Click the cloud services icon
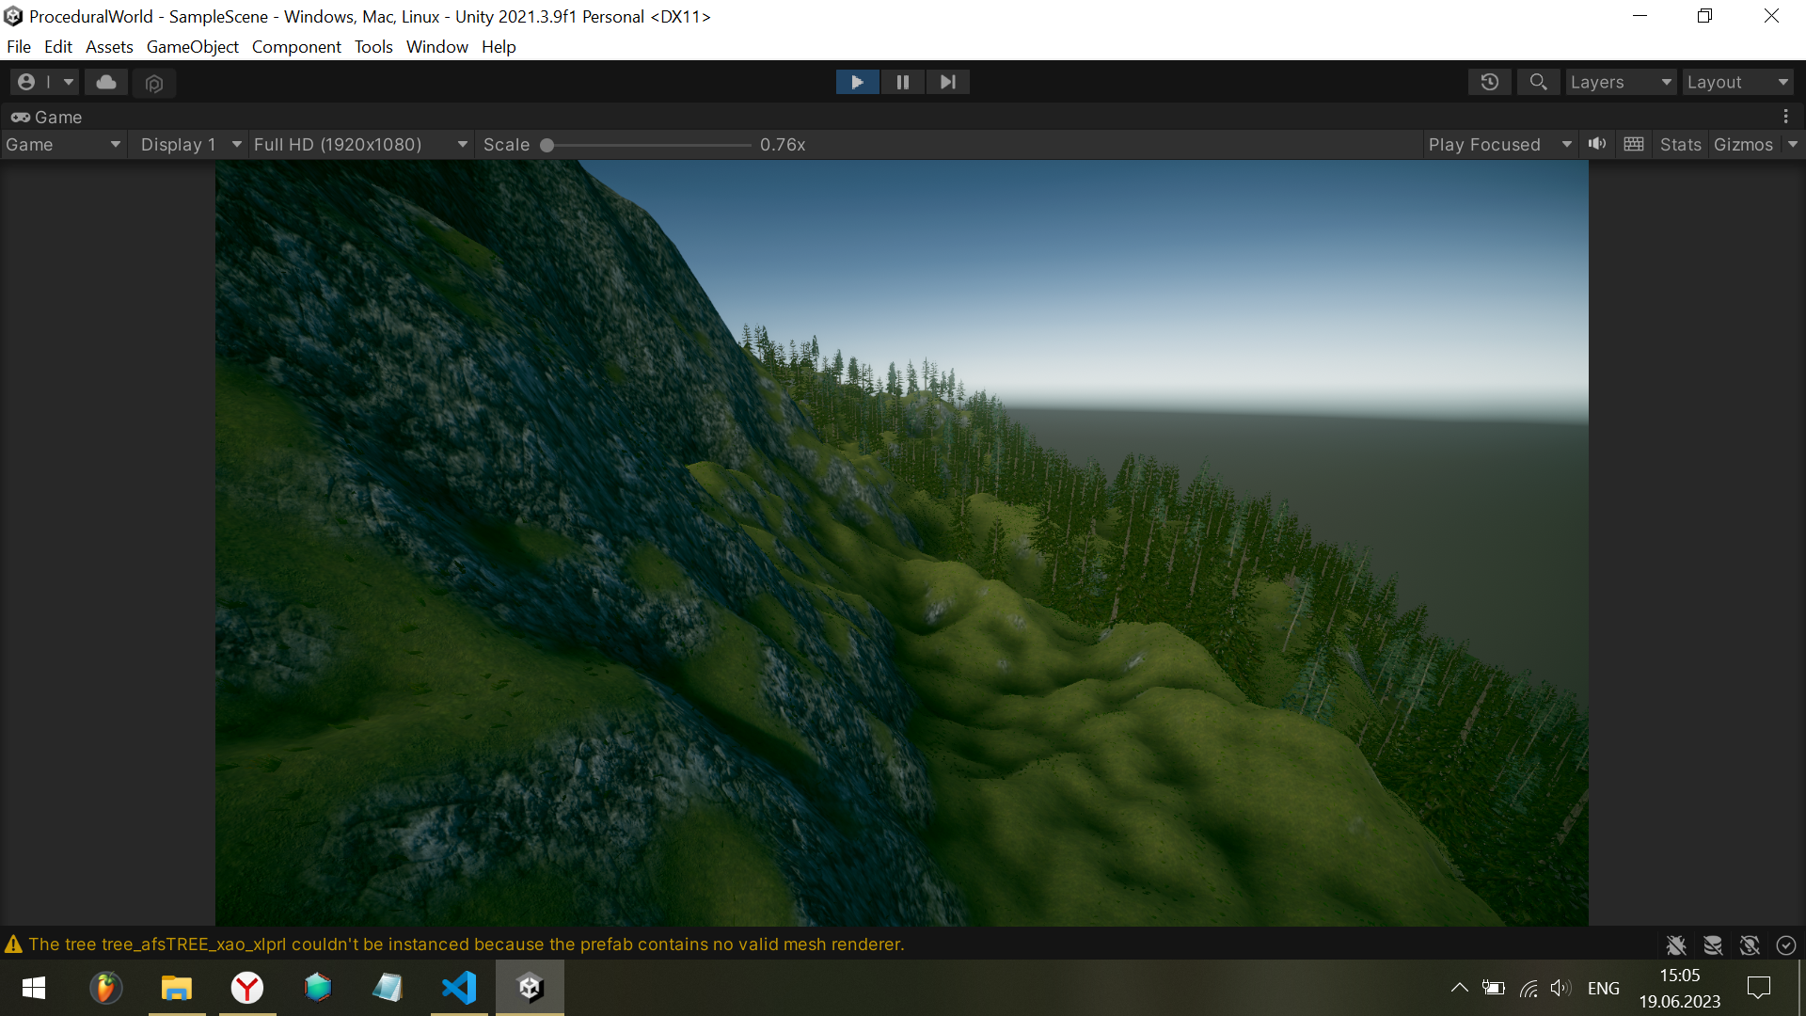 [106, 83]
